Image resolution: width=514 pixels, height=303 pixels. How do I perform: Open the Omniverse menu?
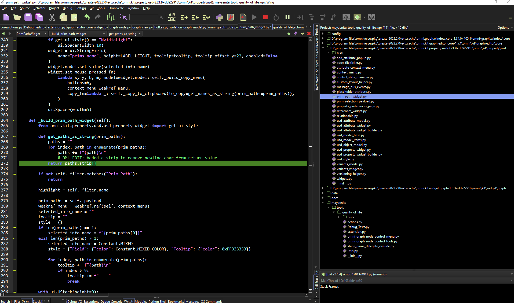click(x=116, y=8)
